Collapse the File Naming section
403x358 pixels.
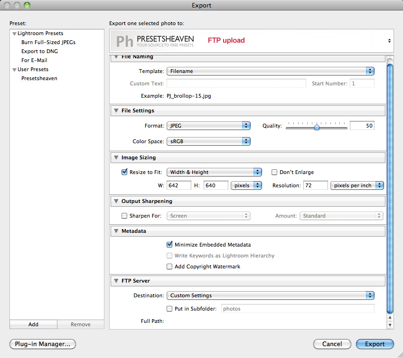click(116, 57)
